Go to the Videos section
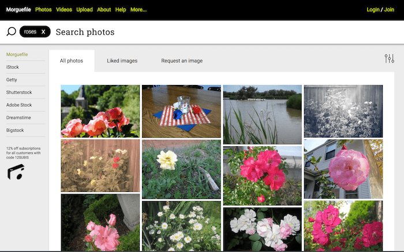The height and width of the screenshot is (252, 404). pos(64,10)
